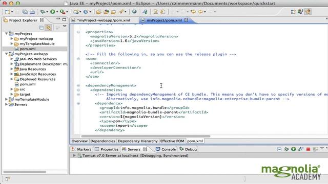The height and width of the screenshot is (184, 328).
Task: Collapse the myProject tree node
Action: [7, 33]
